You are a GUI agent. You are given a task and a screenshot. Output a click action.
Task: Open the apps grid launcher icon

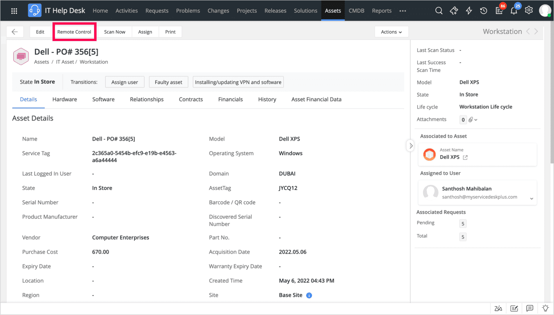tap(14, 11)
